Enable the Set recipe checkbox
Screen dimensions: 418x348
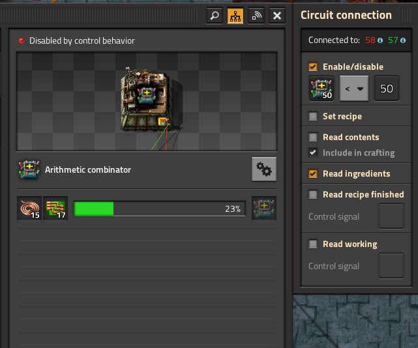tap(313, 116)
